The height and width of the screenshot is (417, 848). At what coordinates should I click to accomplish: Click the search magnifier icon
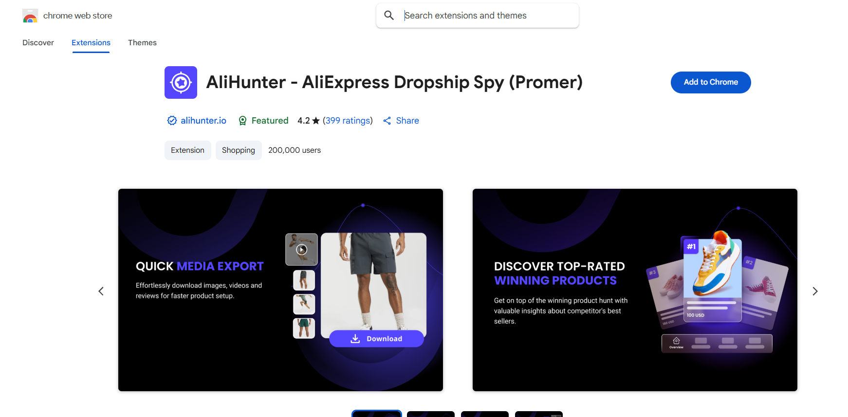coord(389,16)
